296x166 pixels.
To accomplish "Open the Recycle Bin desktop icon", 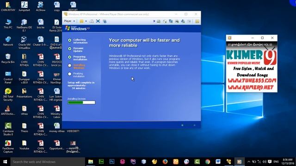I will pos(8,59).
